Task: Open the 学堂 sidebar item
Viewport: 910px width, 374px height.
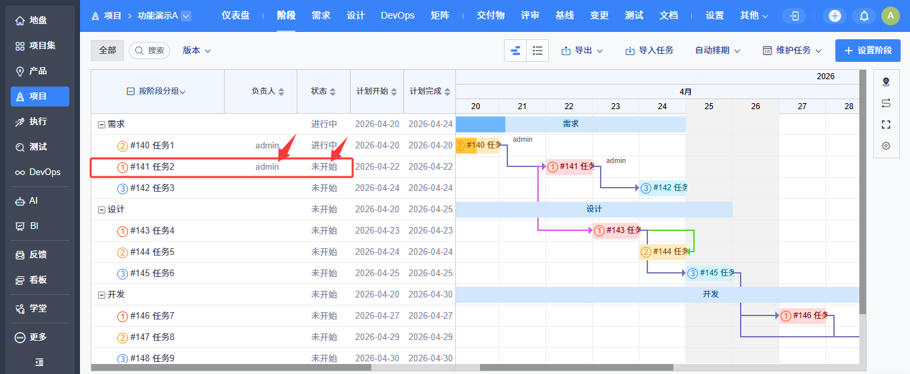Action: (40, 309)
